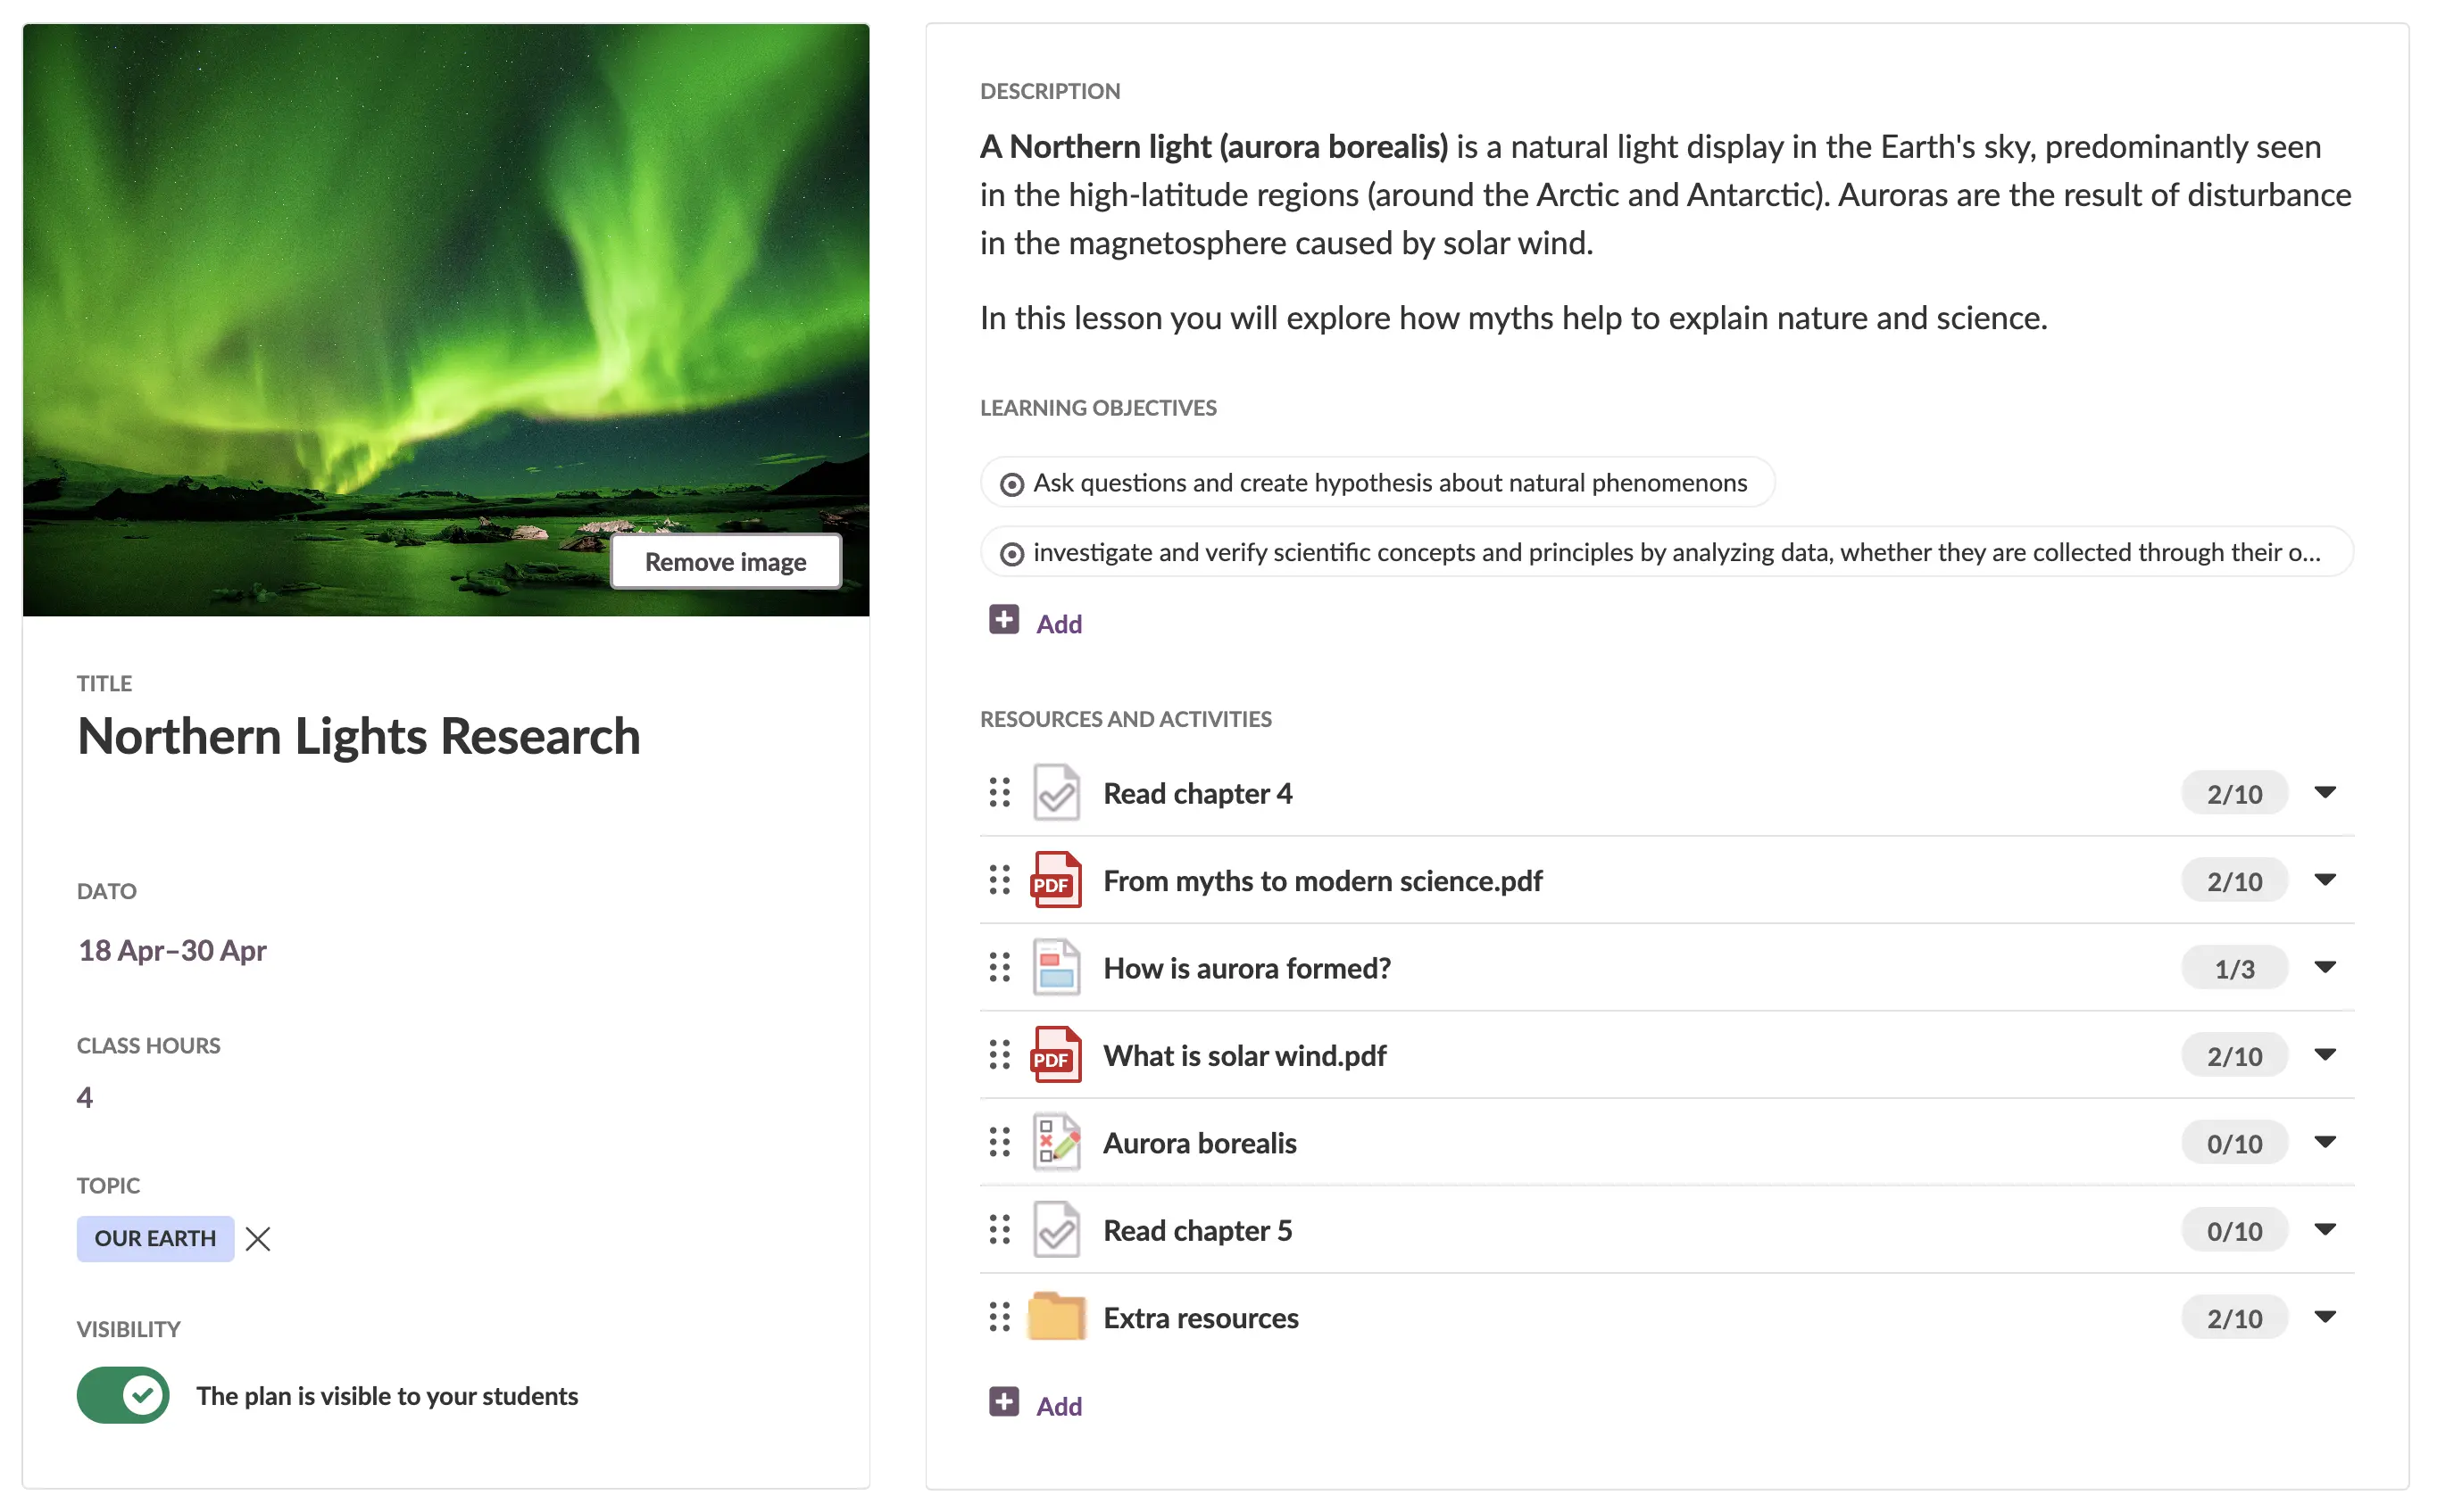The width and height of the screenshot is (2437, 1512).
Task: Click the drag handle for What is solar wind.pdf
Action: (998, 1055)
